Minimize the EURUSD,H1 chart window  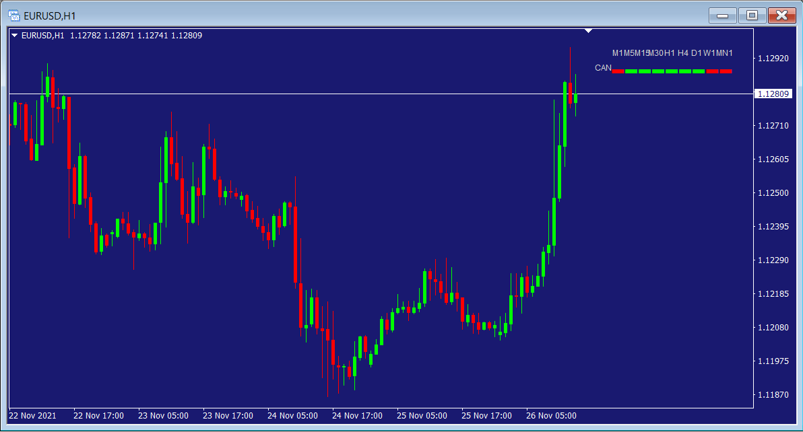[723, 15]
